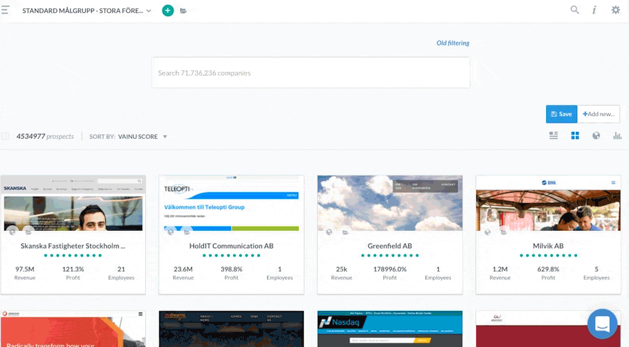Image resolution: width=629 pixels, height=347 pixels.
Task: Tick the select all prospects checkbox
Action: pyautogui.click(x=6, y=136)
